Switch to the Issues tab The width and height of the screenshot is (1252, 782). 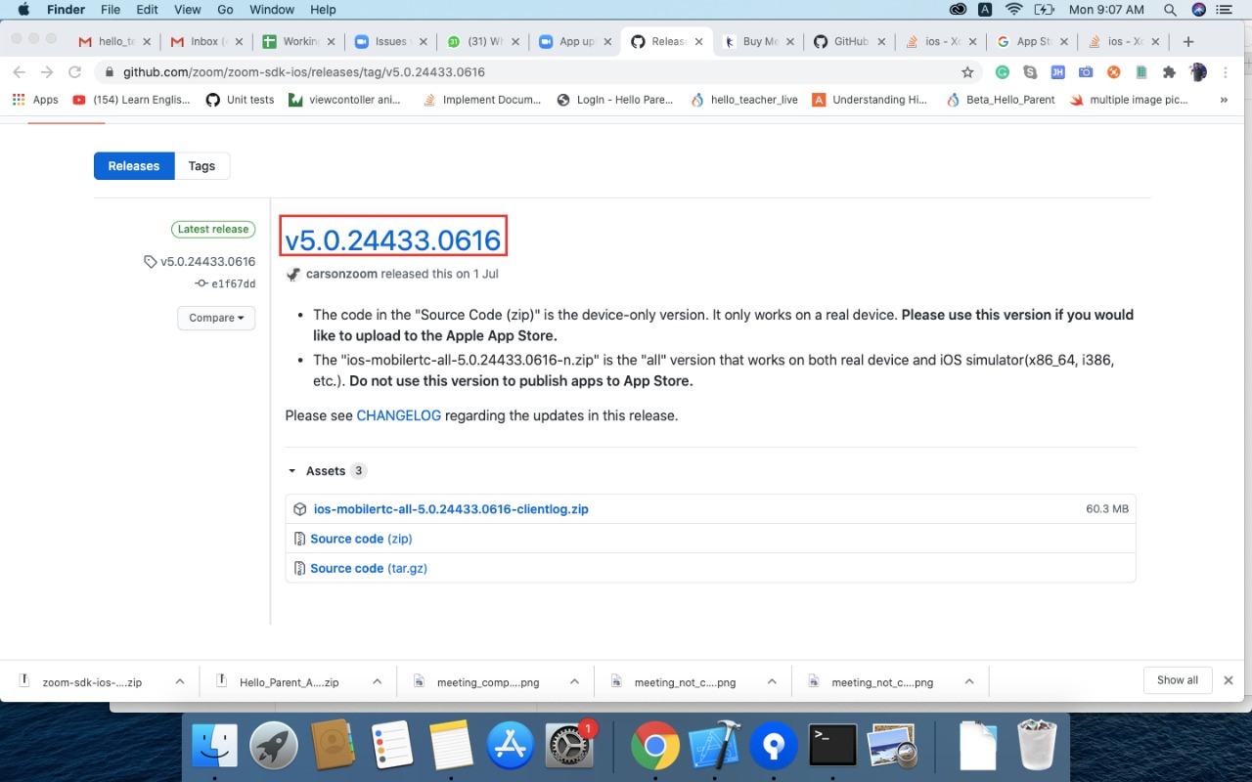click(390, 41)
